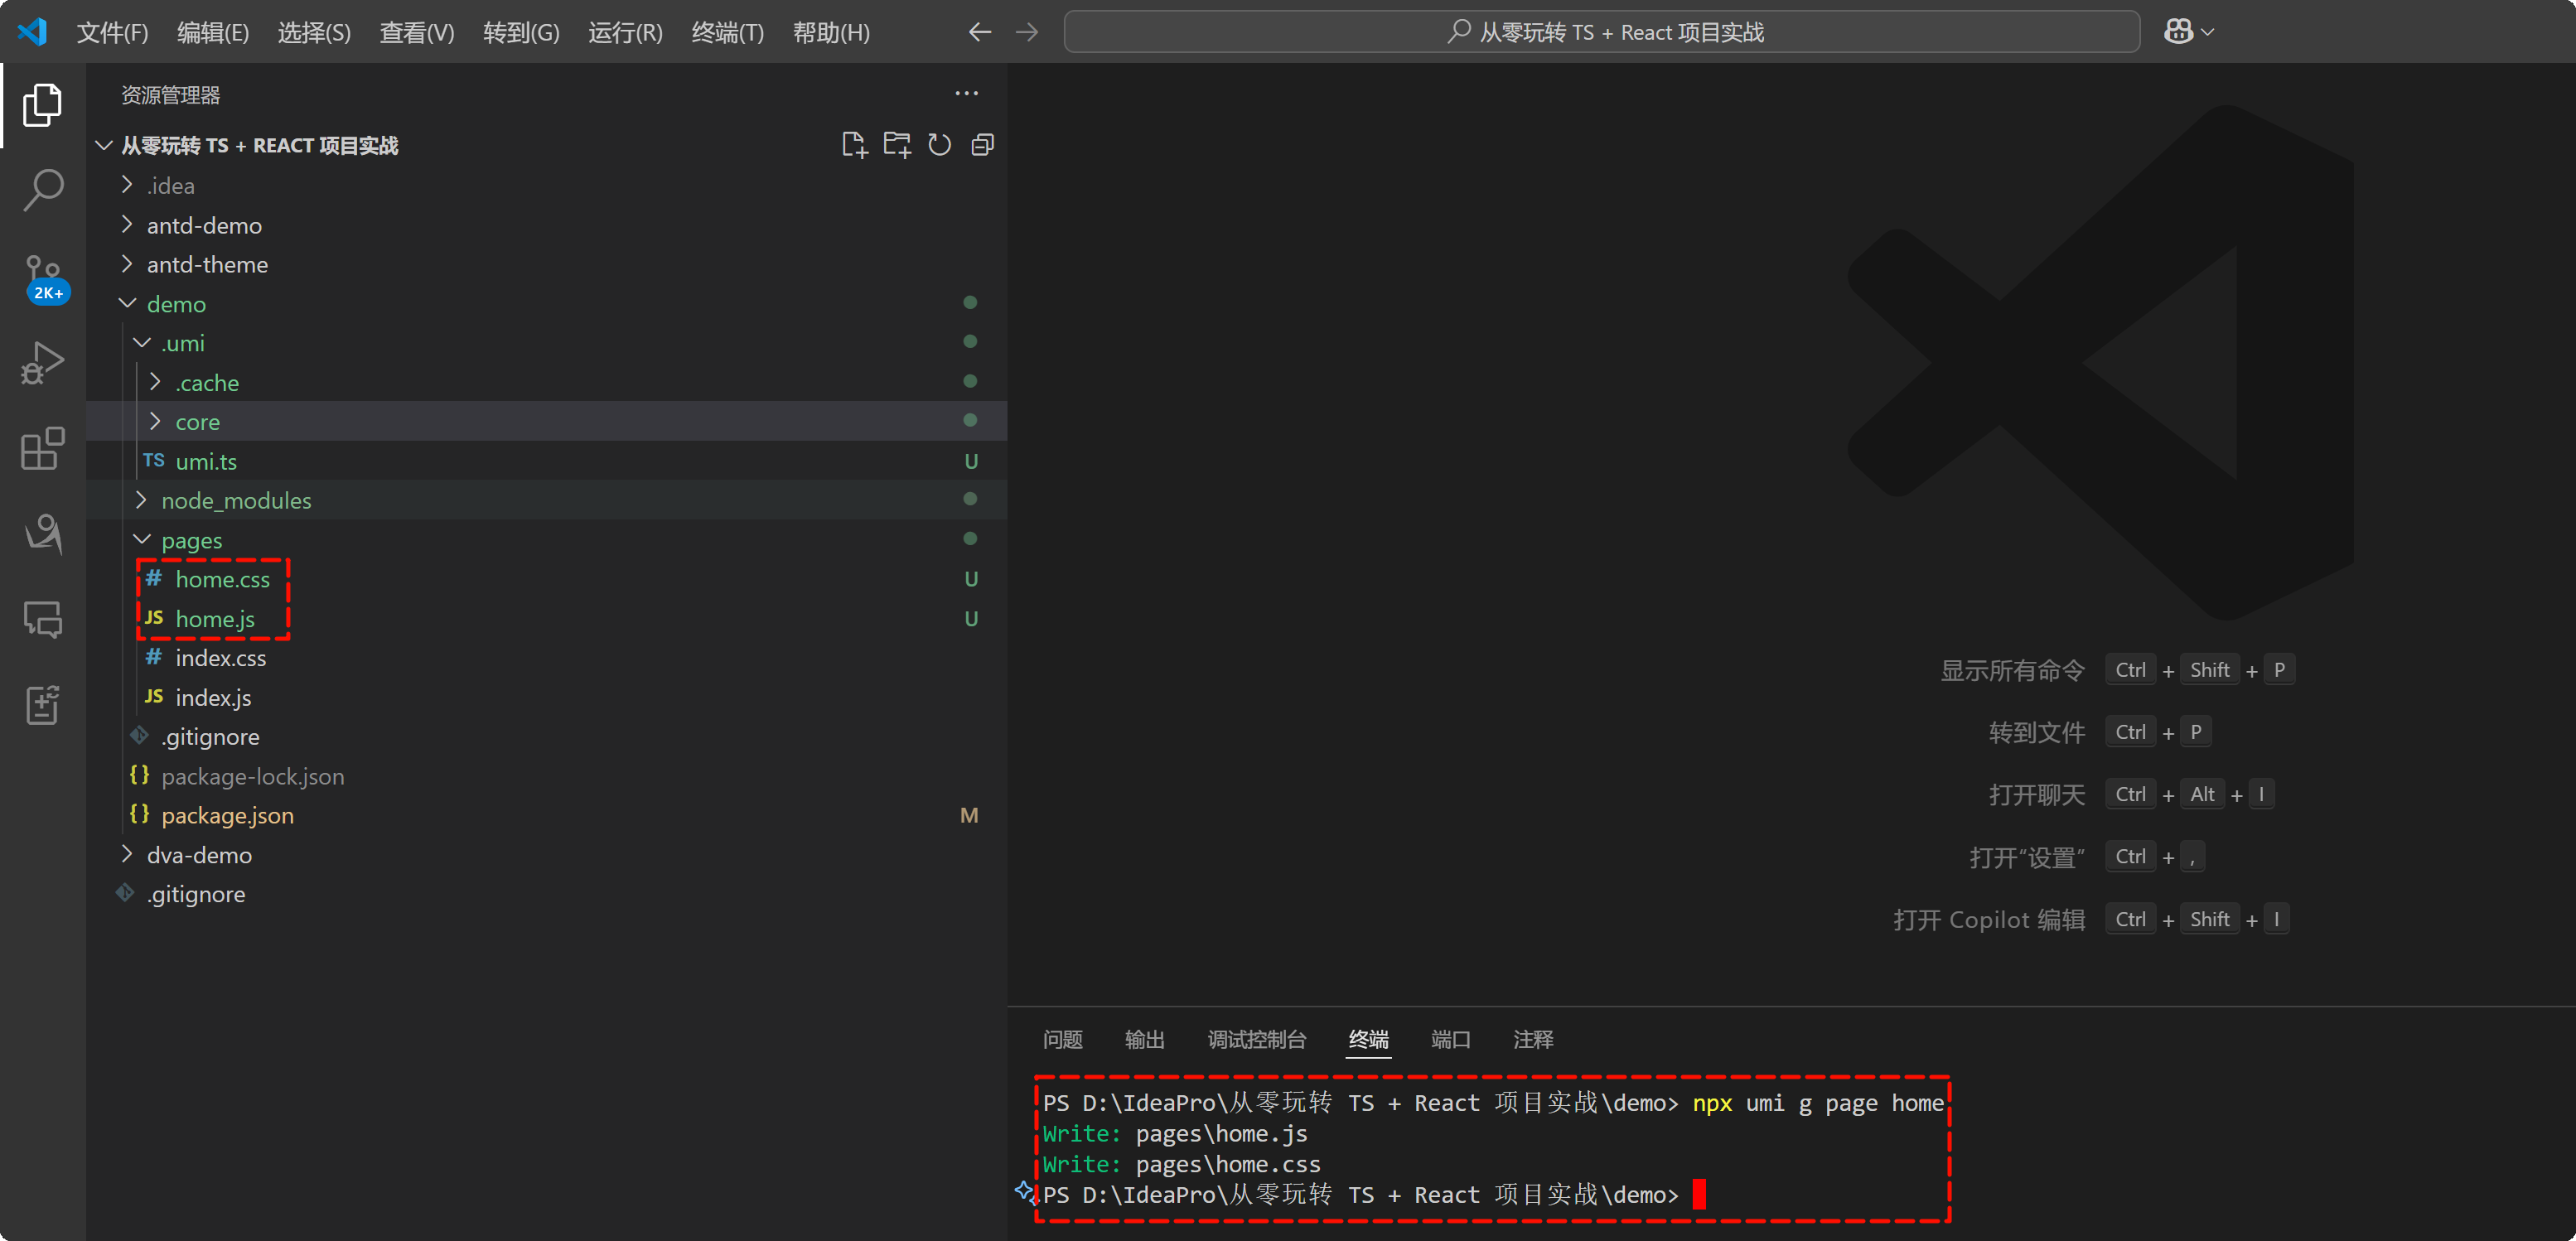Screen dimensions: 2576x1241
Task: Expand the dva-demo folder
Action: tap(547, 855)
